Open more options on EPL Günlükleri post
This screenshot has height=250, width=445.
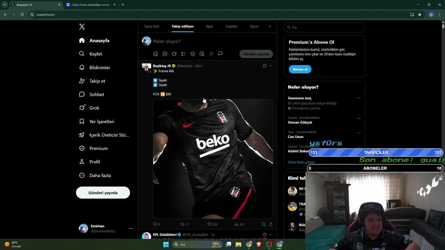click(x=271, y=235)
